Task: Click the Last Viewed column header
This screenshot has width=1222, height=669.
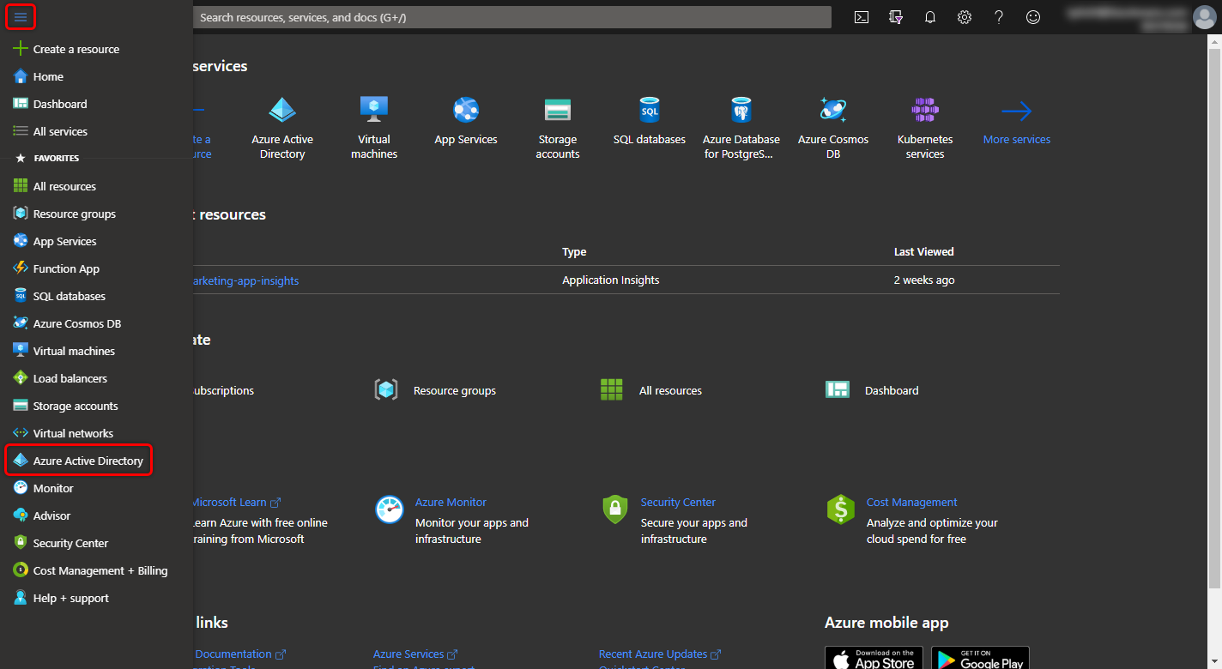Action: pos(923,252)
